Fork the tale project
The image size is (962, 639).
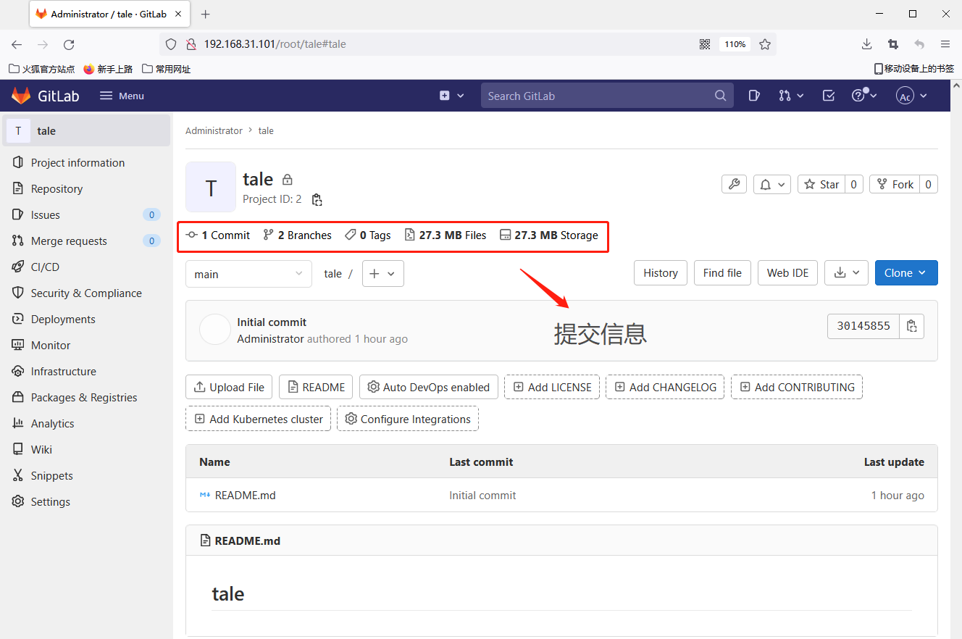tap(895, 184)
